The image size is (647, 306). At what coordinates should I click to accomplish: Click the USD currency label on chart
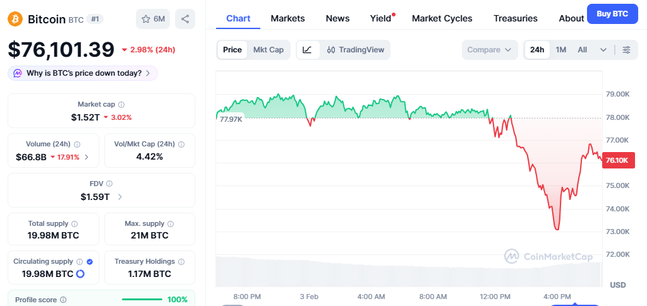click(x=618, y=285)
